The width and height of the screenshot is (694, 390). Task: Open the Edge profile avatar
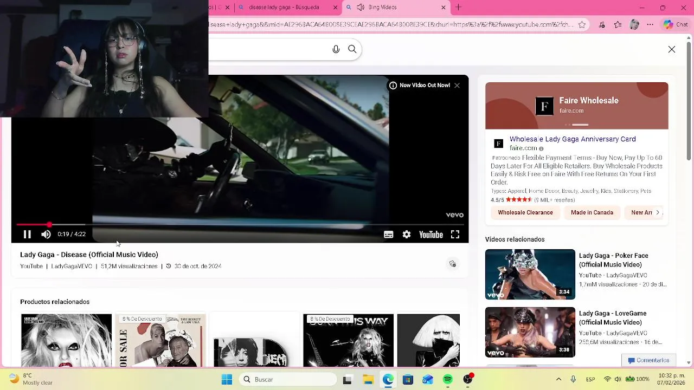634,24
